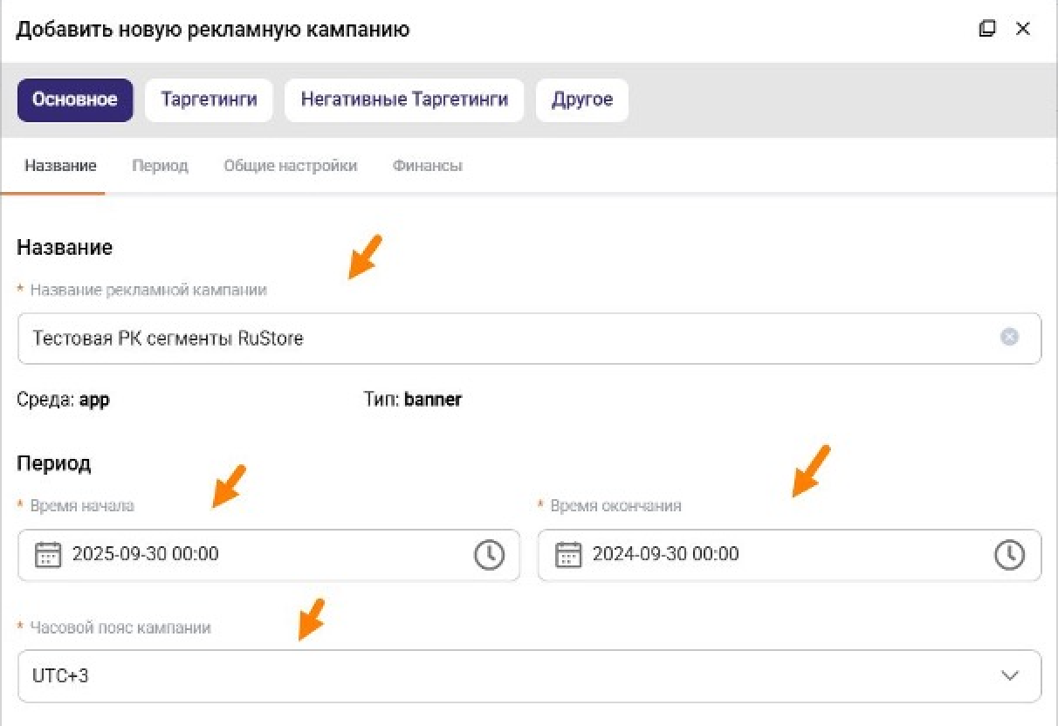Click the clock icon in the Время начала field
1058x726 pixels.
(489, 555)
